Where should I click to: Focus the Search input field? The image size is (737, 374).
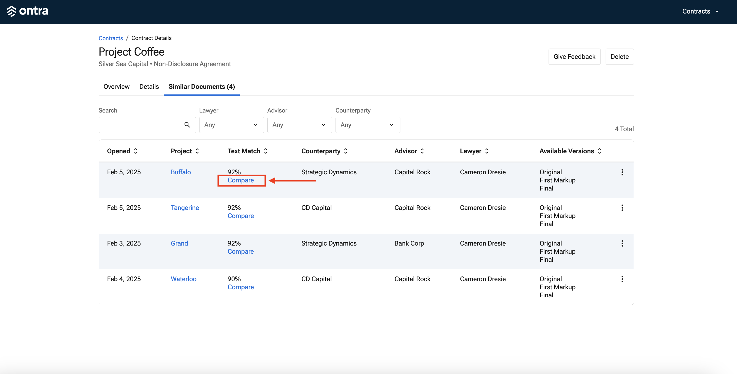click(x=147, y=125)
